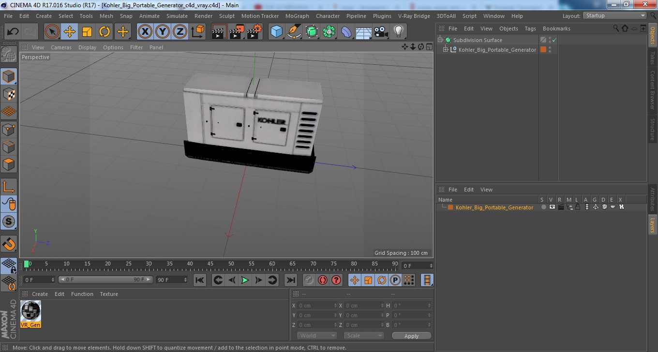
Task: Toggle Autokeying button
Action: 322,280
